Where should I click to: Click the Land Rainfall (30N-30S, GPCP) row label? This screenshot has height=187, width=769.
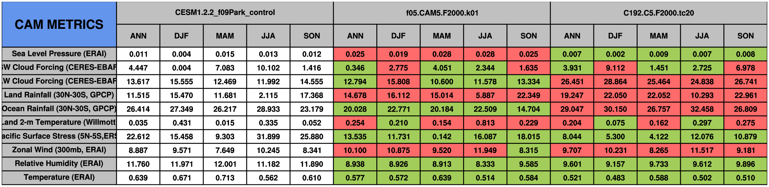59,95
